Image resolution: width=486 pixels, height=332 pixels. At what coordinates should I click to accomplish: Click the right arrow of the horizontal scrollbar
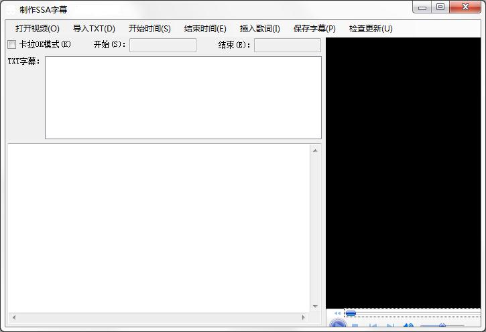click(304, 317)
